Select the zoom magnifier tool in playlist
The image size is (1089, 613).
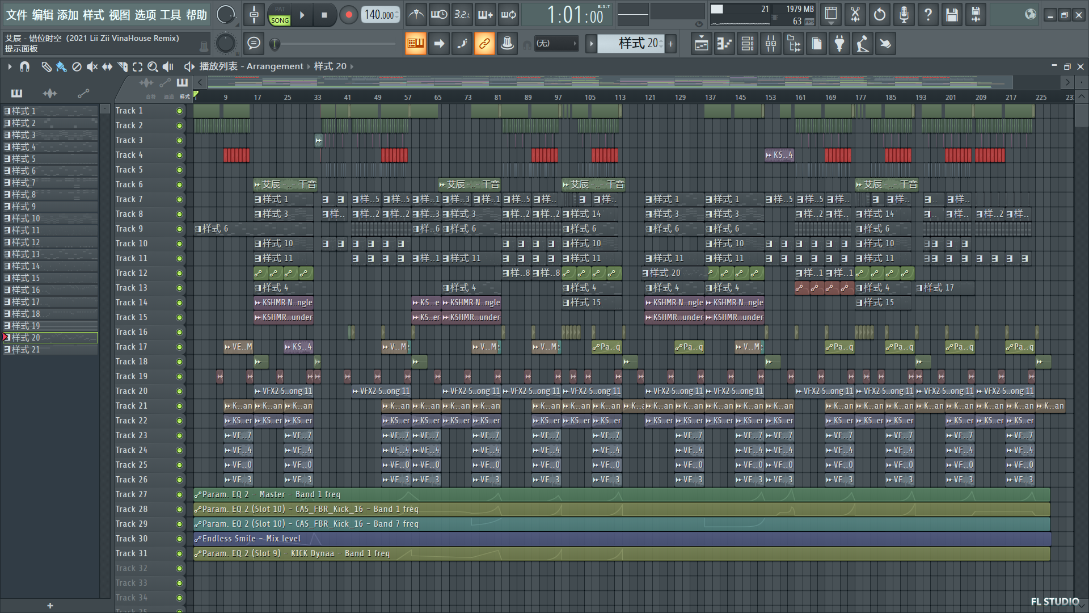click(153, 67)
